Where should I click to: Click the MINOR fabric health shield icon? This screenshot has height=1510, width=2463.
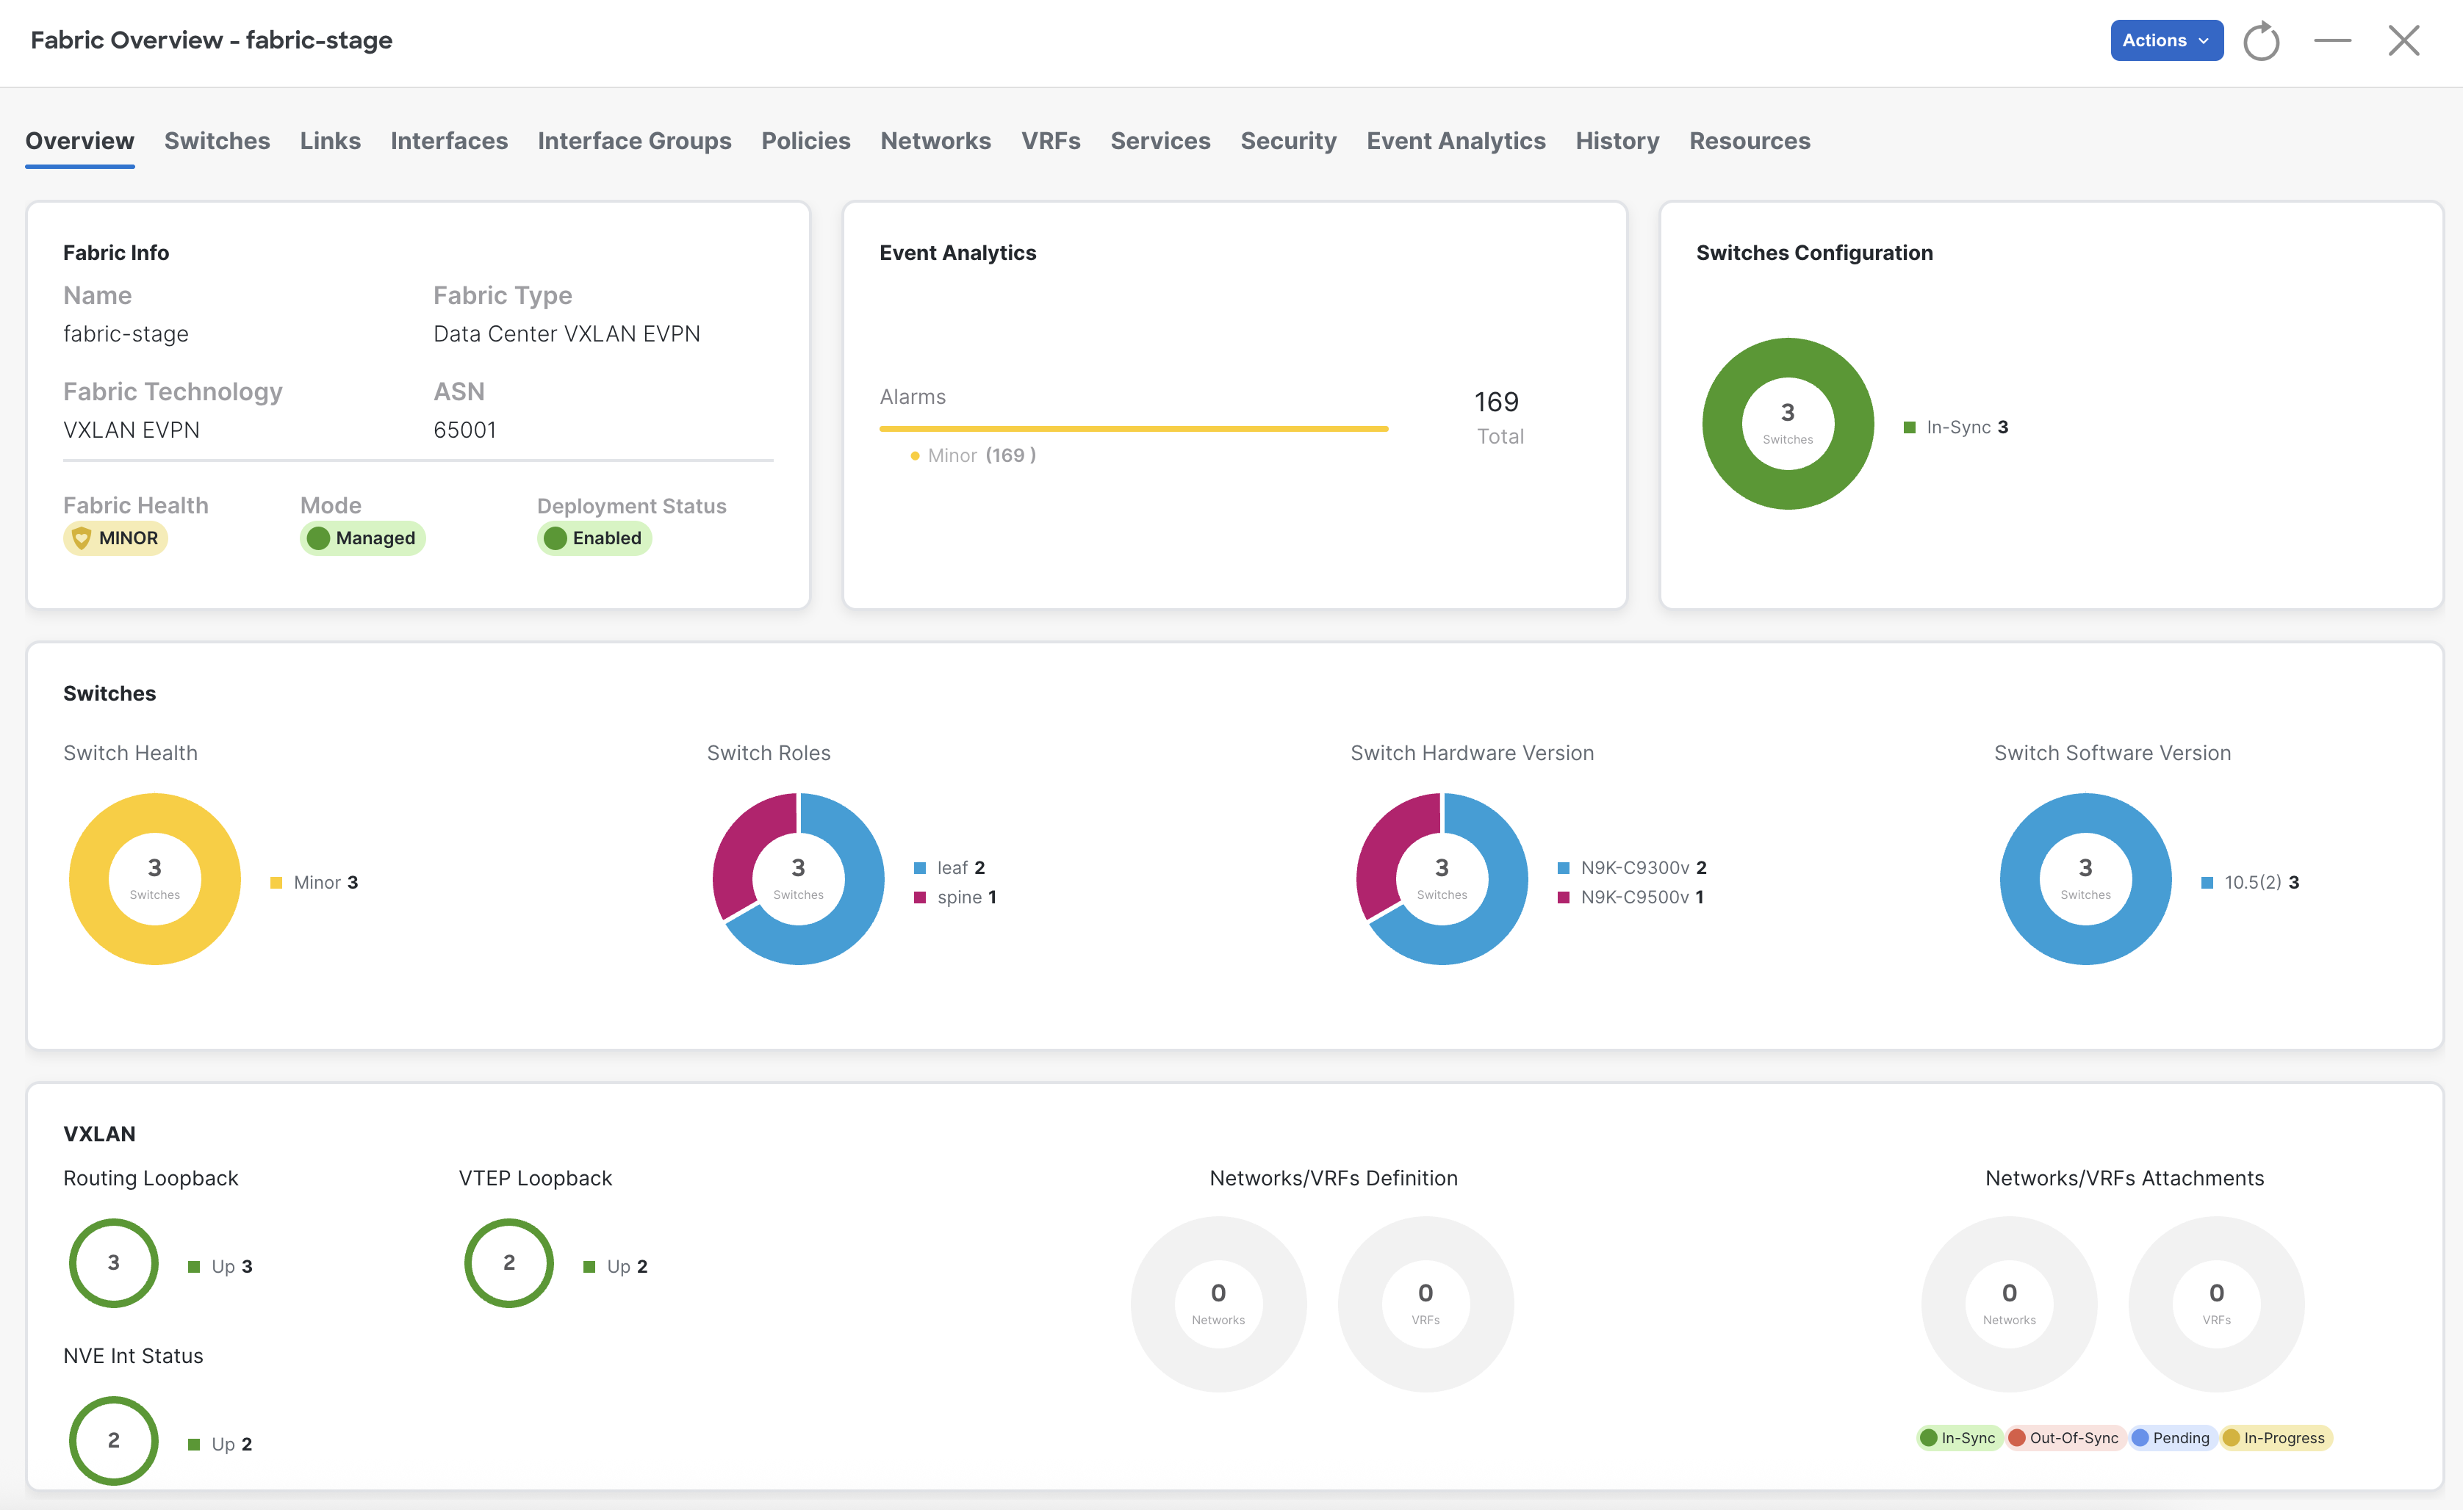pyautogui.click(x=82, y=538)
